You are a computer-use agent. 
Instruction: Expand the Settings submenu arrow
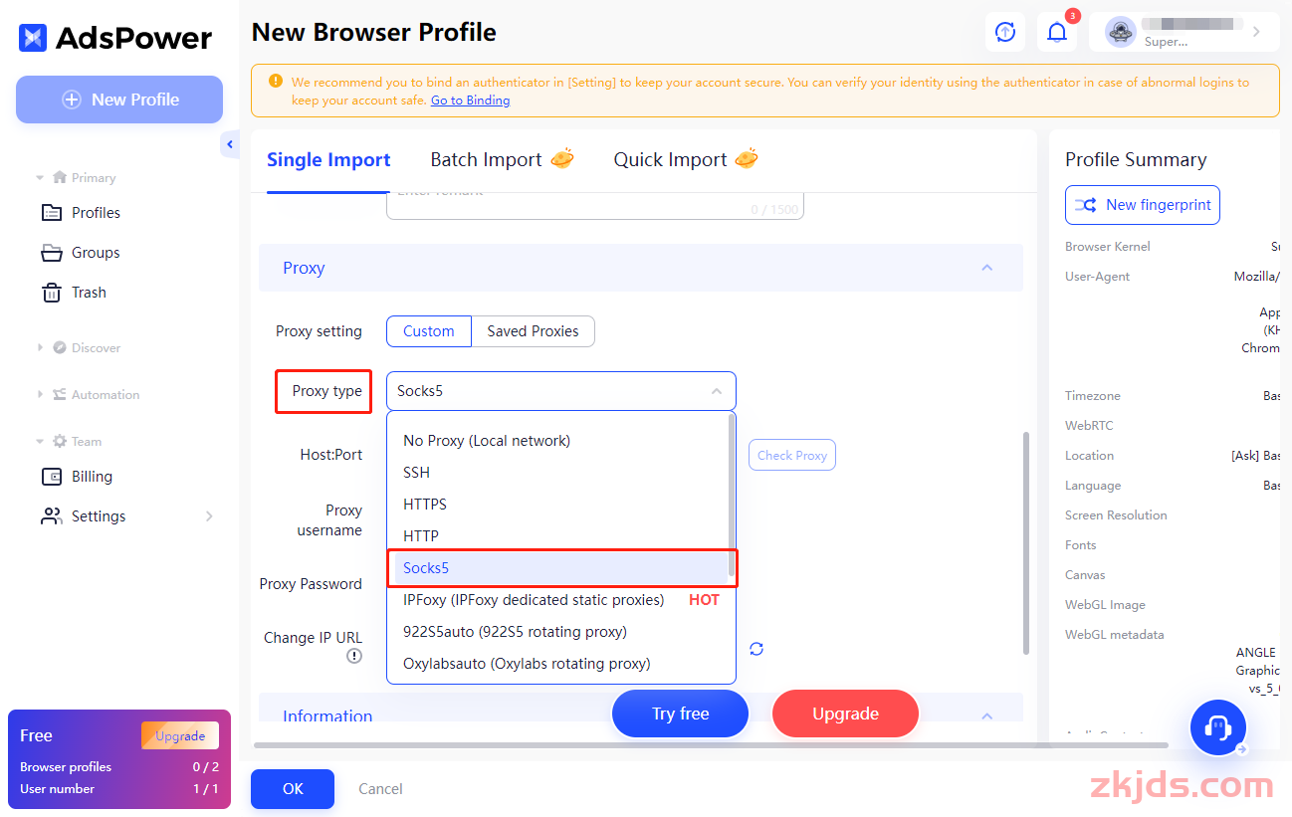pyautogui.click(x=209, y=516)
